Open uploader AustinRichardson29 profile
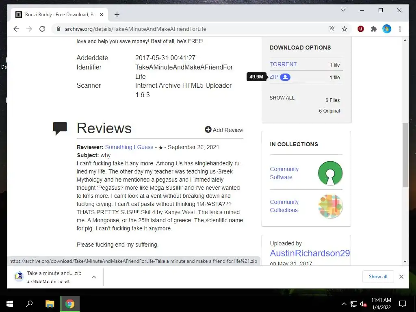The height and width of the screenshot is (312, 416). click(x=310, y=253)
